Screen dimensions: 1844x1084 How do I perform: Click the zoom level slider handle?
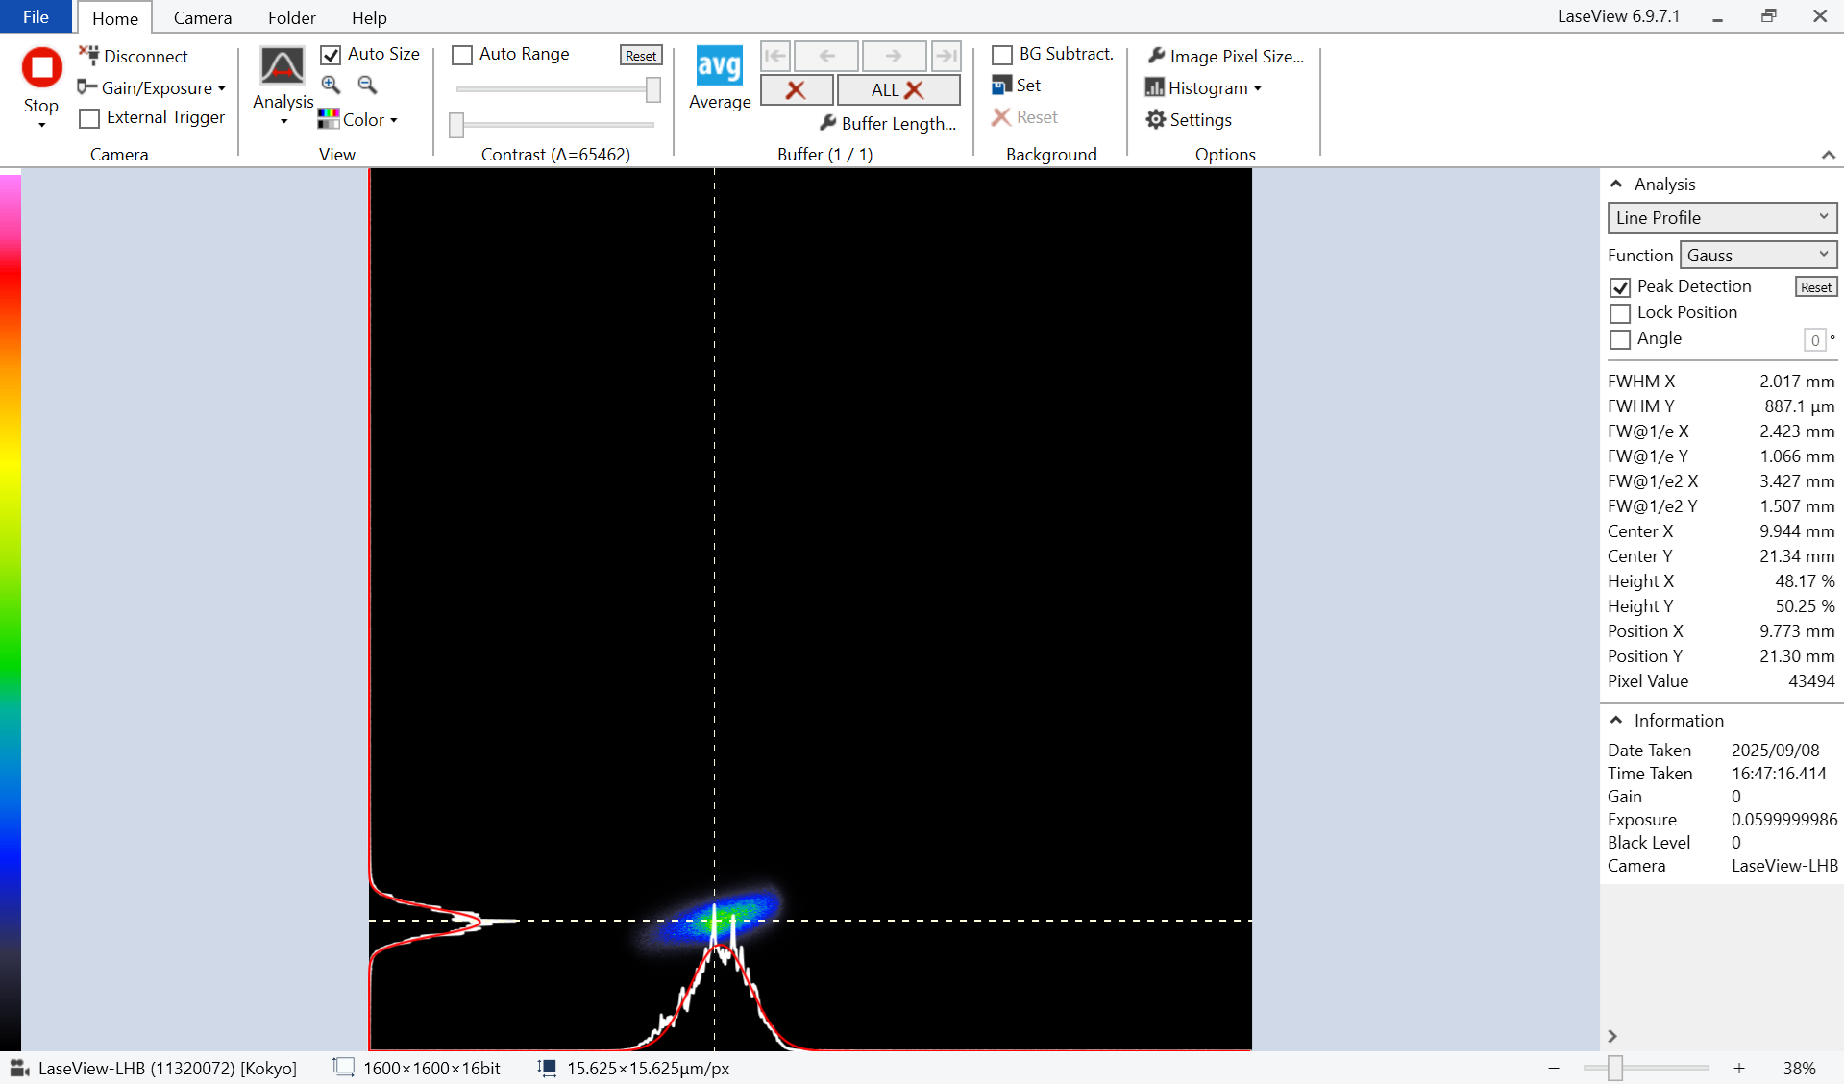click(1615, 1068)
